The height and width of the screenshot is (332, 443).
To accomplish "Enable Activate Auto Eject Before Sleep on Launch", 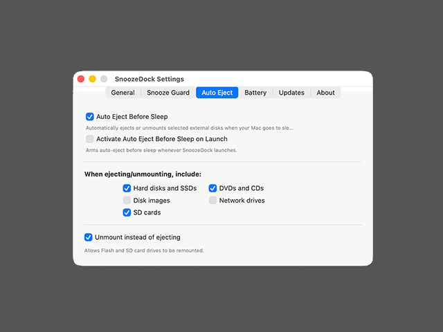I will [x=90, y=139].
